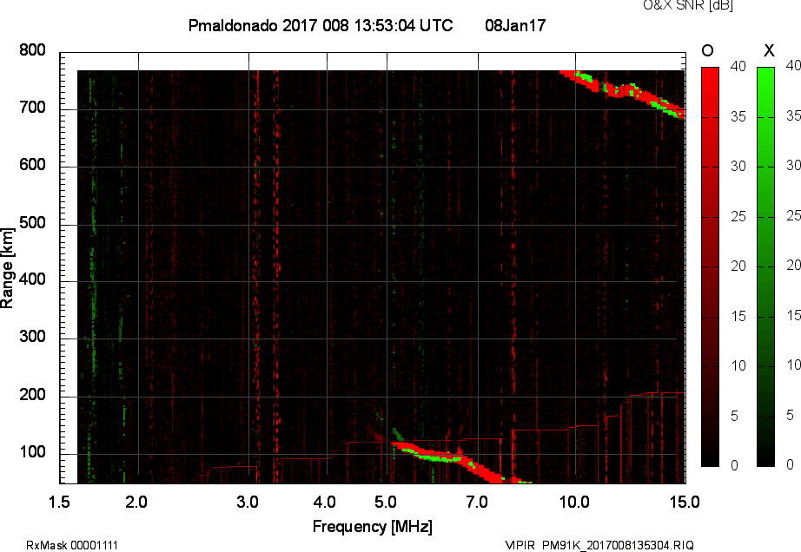
Task: Click the 4.0 frequency axis tick label
Action: coord(325,502)
